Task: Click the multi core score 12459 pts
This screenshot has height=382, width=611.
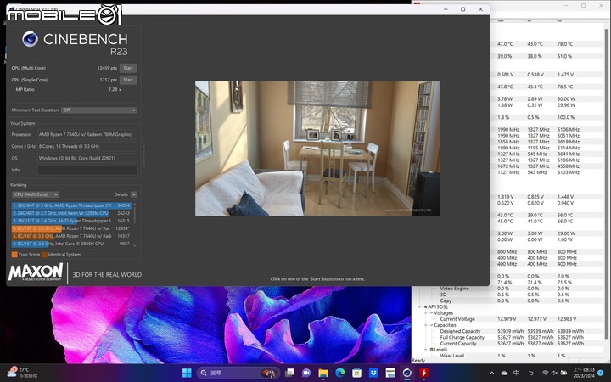Action: [x=107, y=68]
